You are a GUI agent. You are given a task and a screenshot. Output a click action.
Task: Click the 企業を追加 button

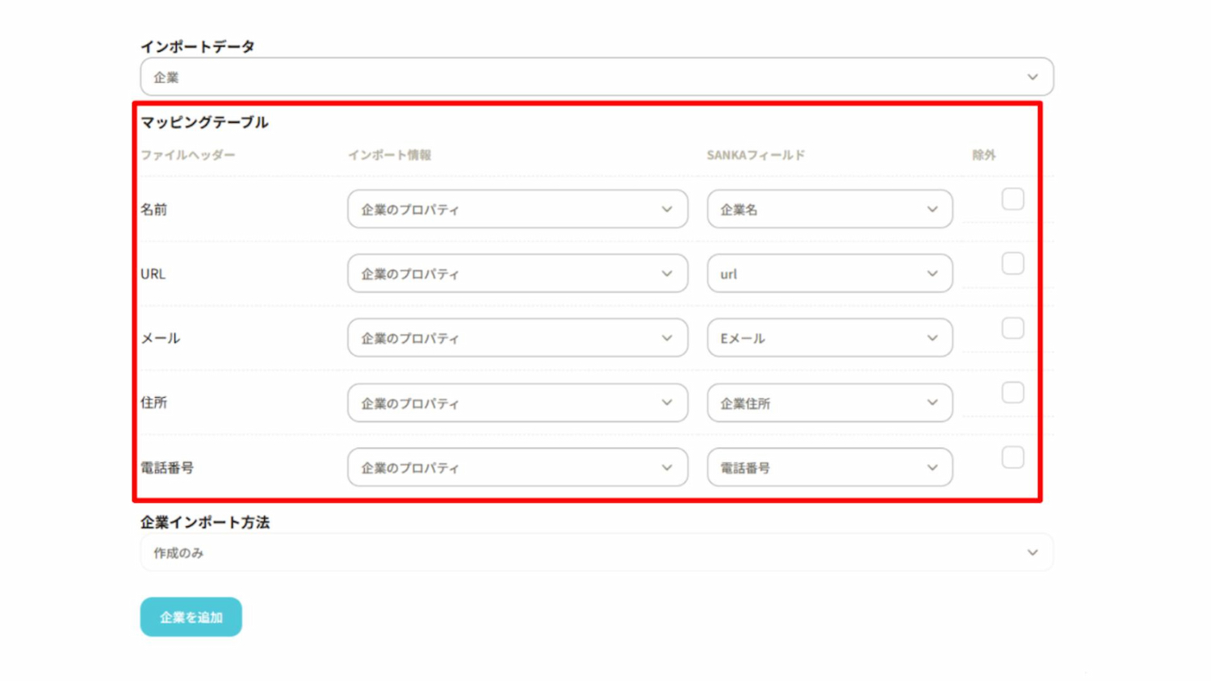click(x=191, y=617)
